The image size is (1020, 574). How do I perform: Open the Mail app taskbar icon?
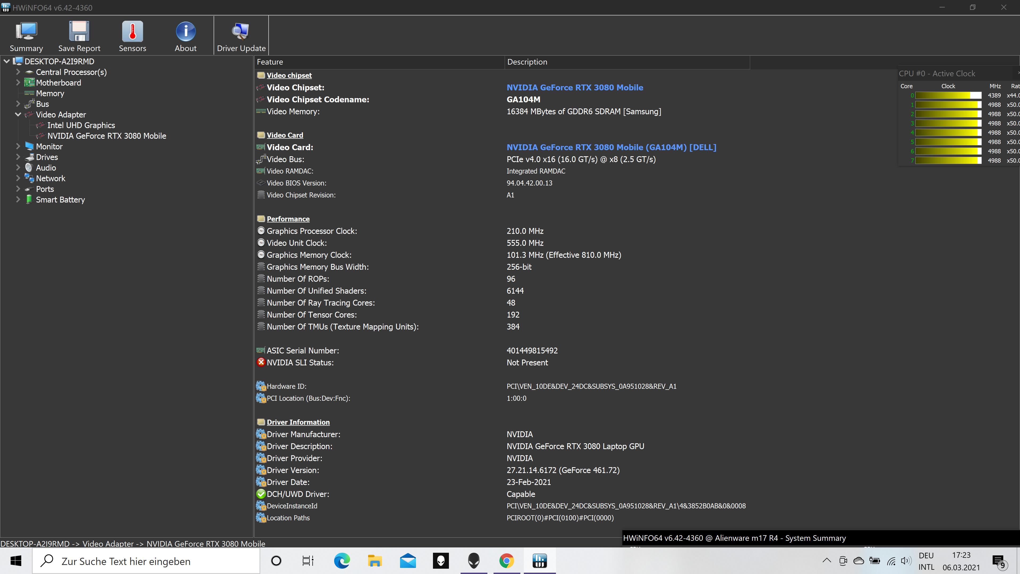(x=408, y=561)
